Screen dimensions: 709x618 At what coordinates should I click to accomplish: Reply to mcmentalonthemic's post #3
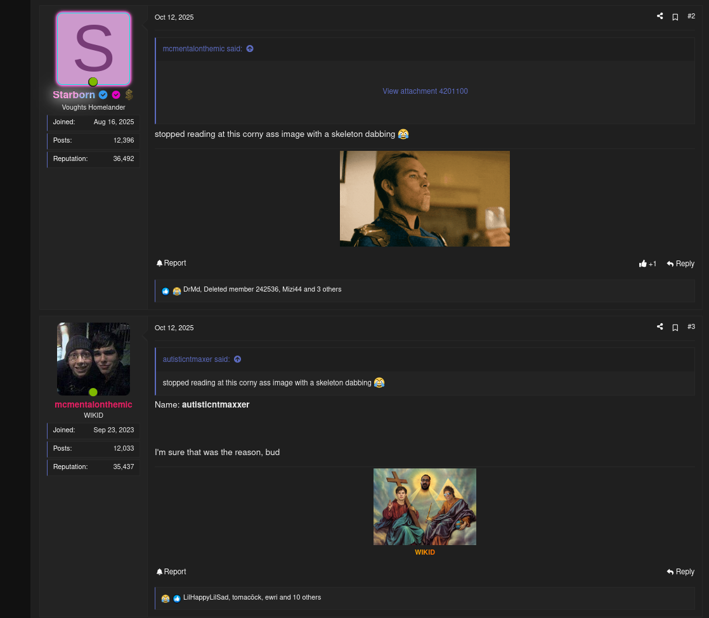click(680, 572)
